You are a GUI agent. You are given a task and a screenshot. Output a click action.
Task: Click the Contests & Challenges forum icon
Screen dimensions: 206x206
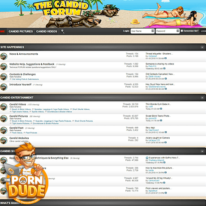point(4,77)
